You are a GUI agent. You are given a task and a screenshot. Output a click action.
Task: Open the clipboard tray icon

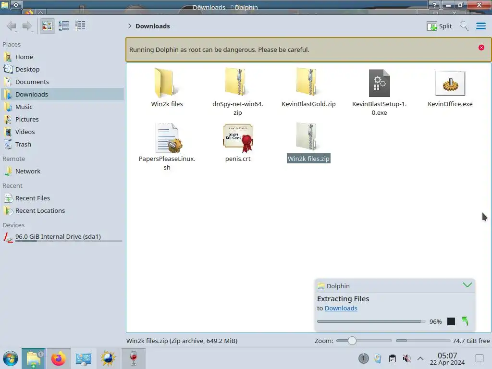point(392,358)
